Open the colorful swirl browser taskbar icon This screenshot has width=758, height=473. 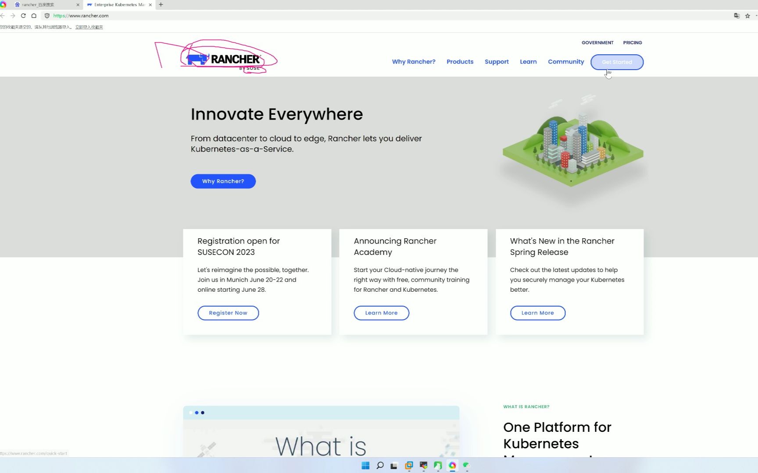(452, 466)
